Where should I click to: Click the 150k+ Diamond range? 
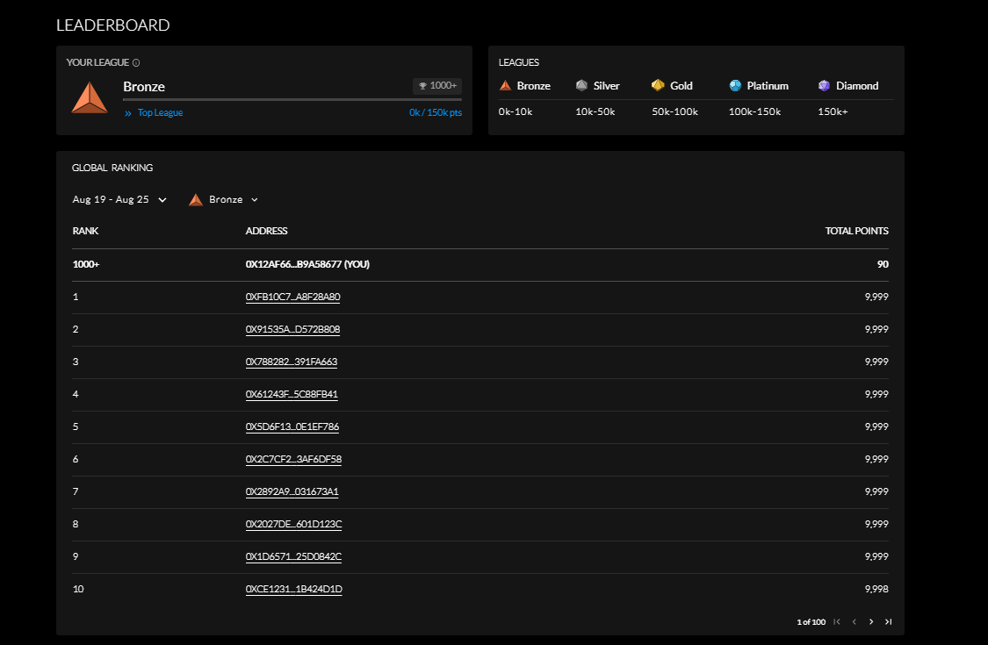click(833, 111)
